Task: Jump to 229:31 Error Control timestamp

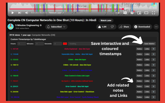Action: [x=14, y=87]
